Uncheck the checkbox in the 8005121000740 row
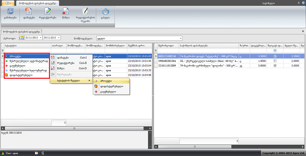306x156 pixels. pos(275,56)
